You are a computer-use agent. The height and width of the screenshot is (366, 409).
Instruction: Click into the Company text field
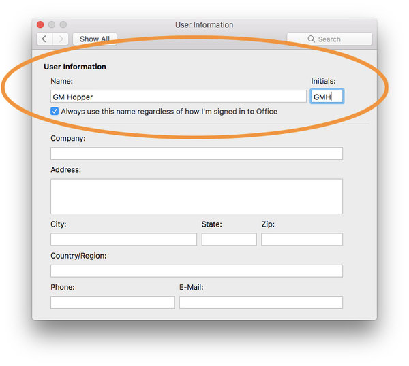tap(196, 153)
